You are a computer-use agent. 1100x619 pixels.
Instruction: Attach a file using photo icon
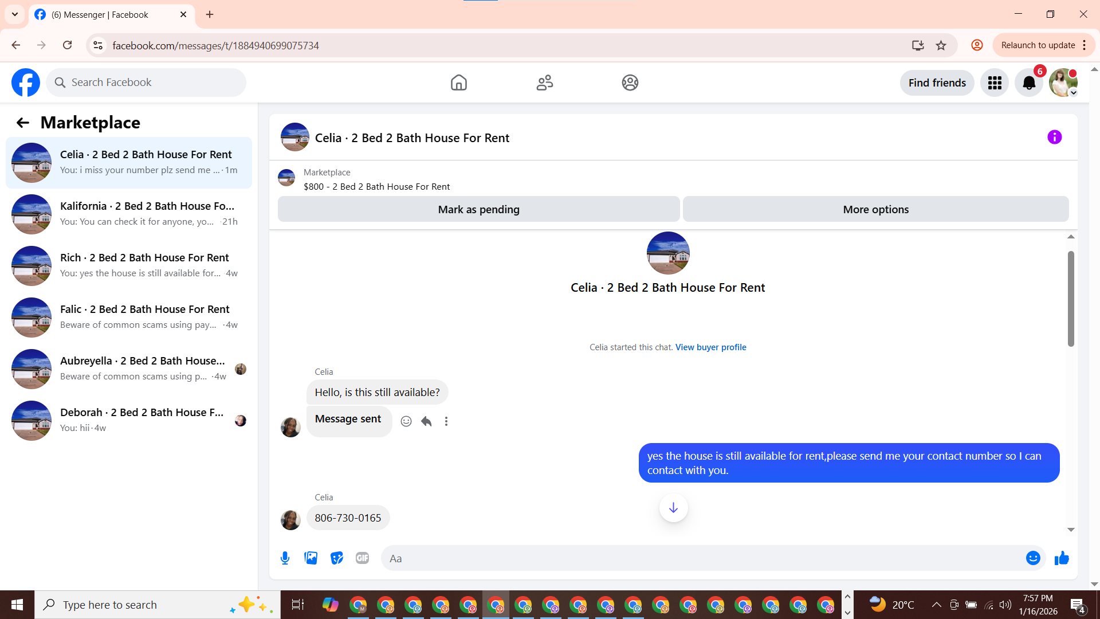(311, 558)
